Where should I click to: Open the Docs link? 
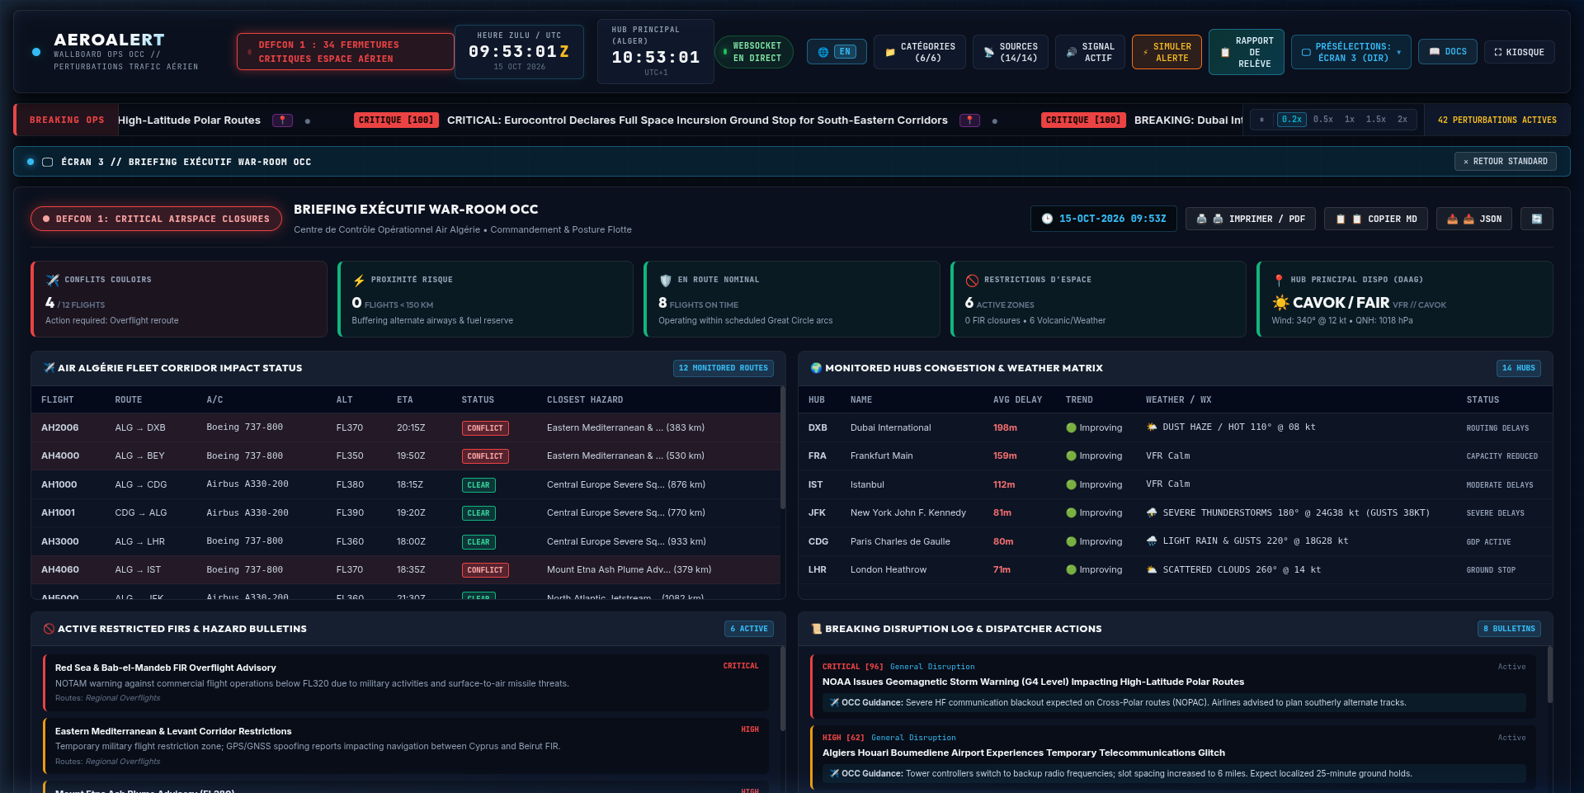pyautogui.click(x=1448, y=51)
